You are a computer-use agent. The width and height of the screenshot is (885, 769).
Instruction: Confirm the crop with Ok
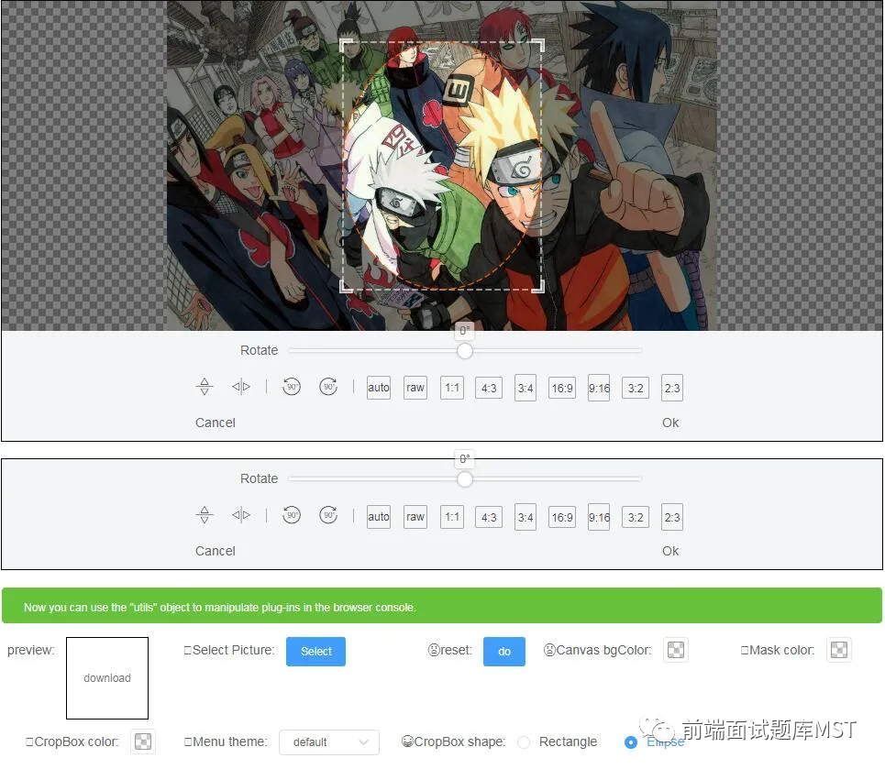[669, 423]
